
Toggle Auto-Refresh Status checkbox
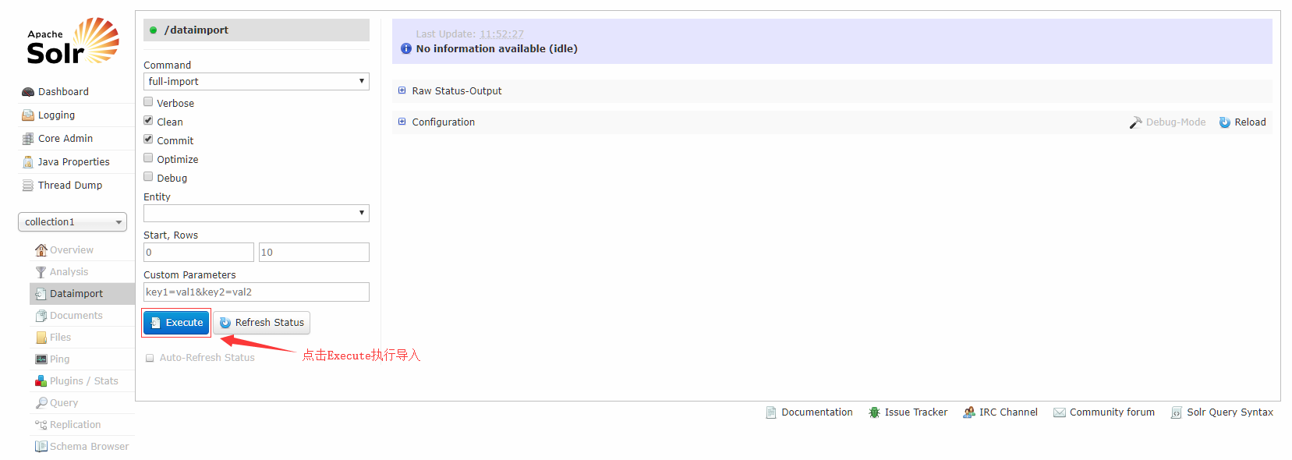[150, 358]
